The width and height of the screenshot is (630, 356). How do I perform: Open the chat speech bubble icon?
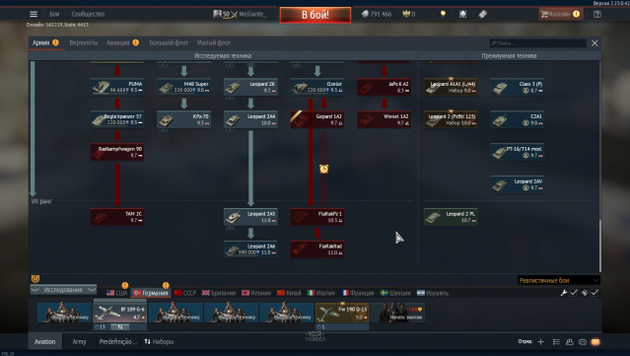pyautogui.click(x=583, y=342)
